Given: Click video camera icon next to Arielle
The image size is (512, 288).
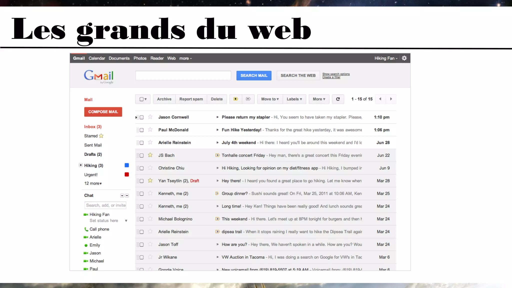Looking at the screenshot, I should pyautogui.click(x=86, y=237).
